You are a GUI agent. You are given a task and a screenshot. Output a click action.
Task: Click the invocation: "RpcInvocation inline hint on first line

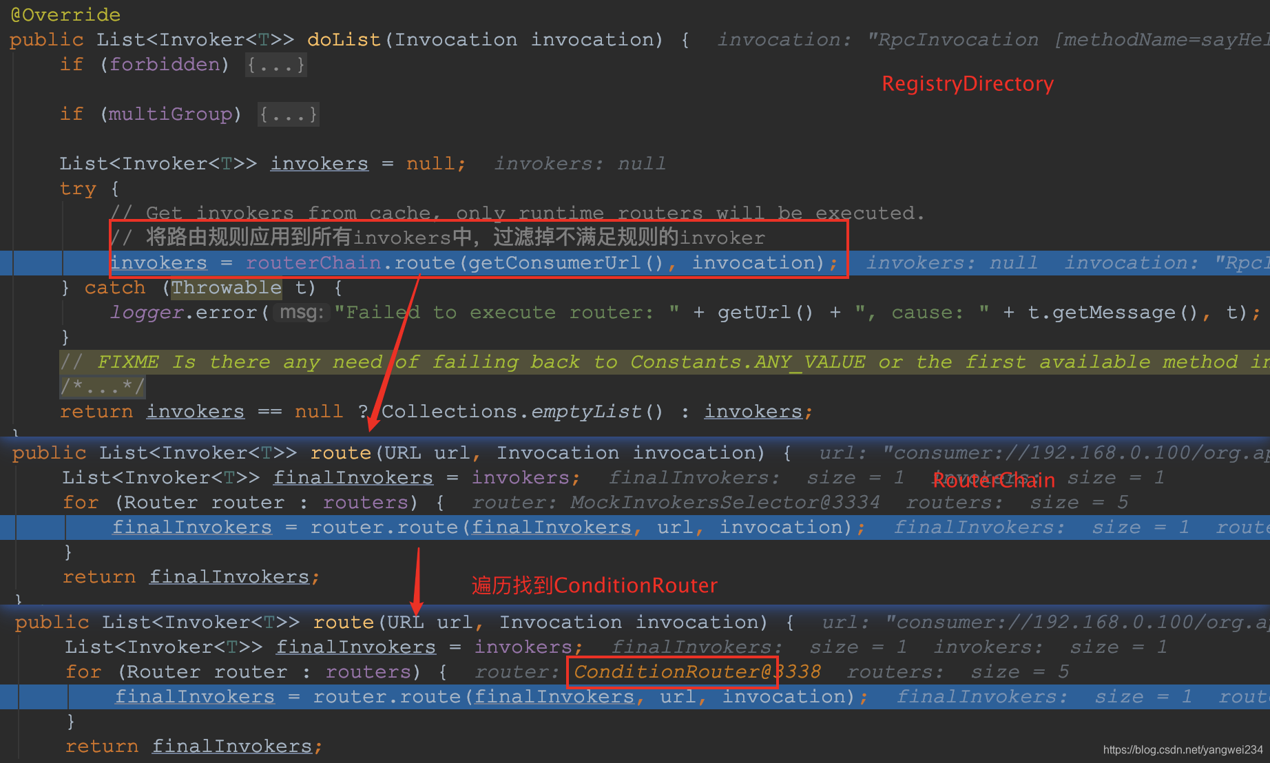992,40
